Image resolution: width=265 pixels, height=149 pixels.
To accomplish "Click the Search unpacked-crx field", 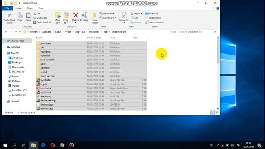I will 198,32.
